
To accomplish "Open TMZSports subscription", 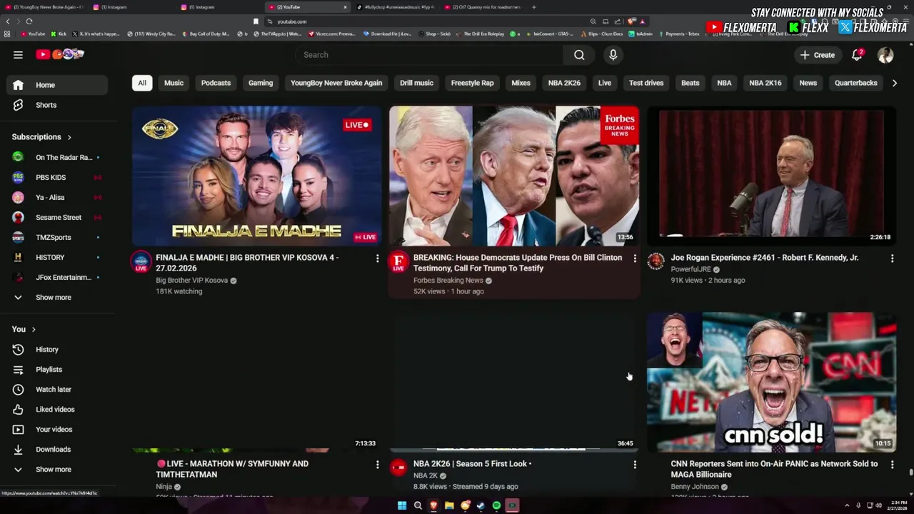I will (x=57, y=237).
